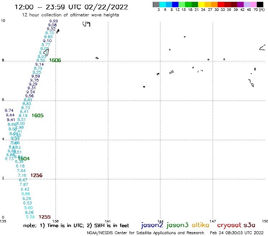Select the yellow swatch in the color scale
The height and width of the screenshot is (236, 268).
tap(201, 4)
